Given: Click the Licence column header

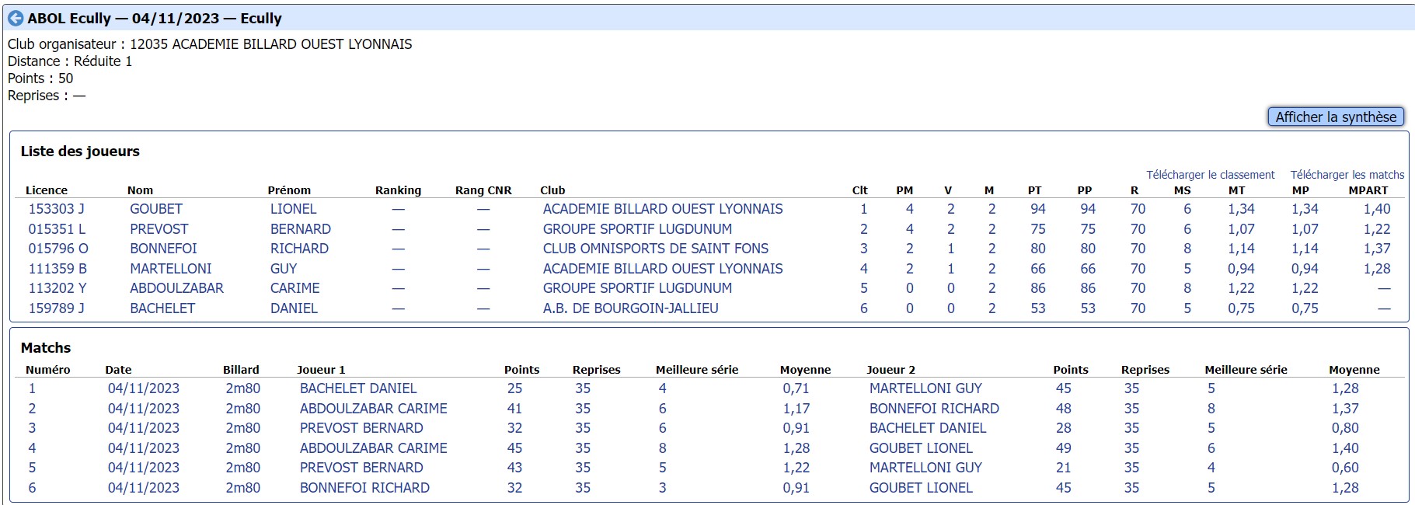Looking at the screenshot, I should click(x=47, y=190).
